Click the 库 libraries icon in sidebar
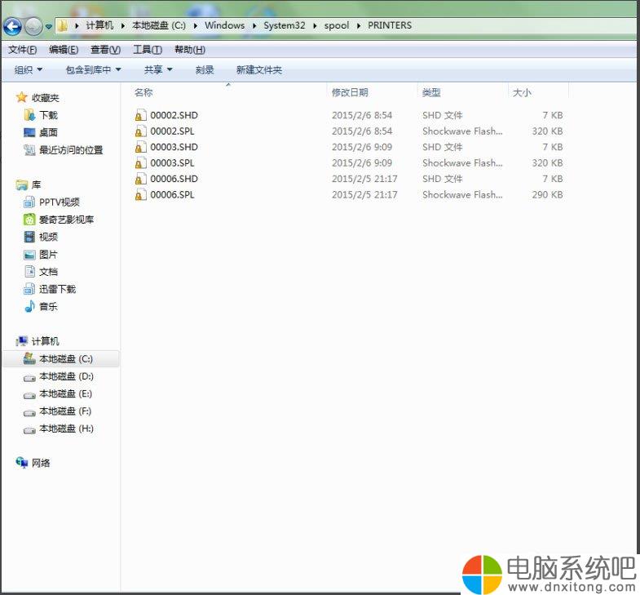 coord(22,185)
